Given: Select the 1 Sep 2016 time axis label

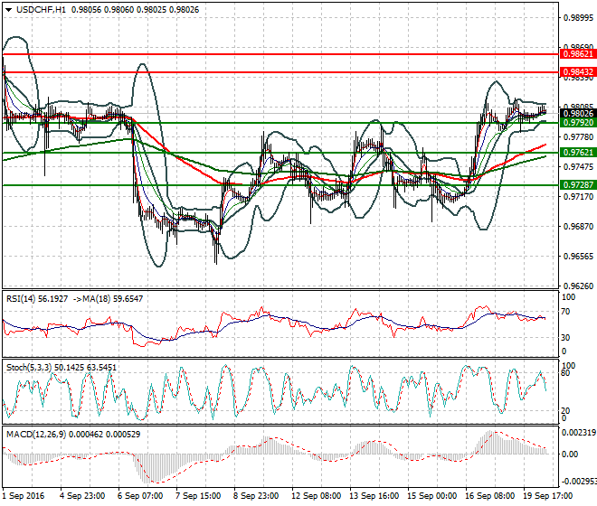Looking at the screenshot, I should point(24,496).
